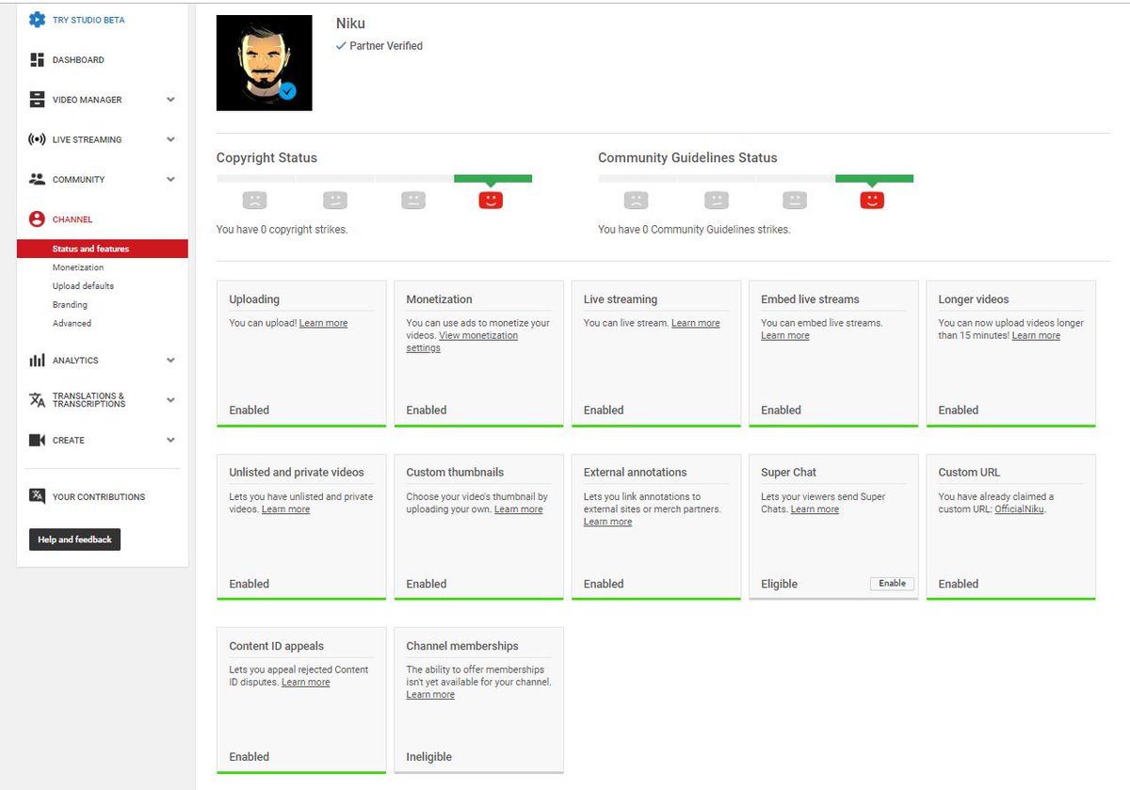Screen dimensions: 1130x790
Task: Click the Eligible status in Super Chat card
Action: click(779, 584)
